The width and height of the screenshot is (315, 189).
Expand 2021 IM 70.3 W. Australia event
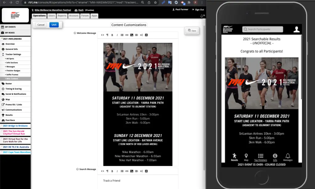tap(15, 147)
